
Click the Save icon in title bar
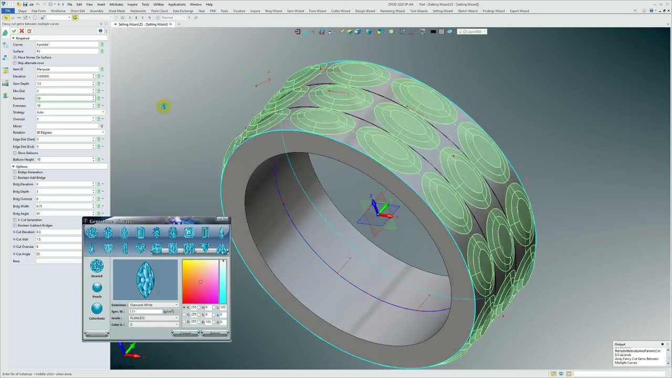click(x=25, y=4)
